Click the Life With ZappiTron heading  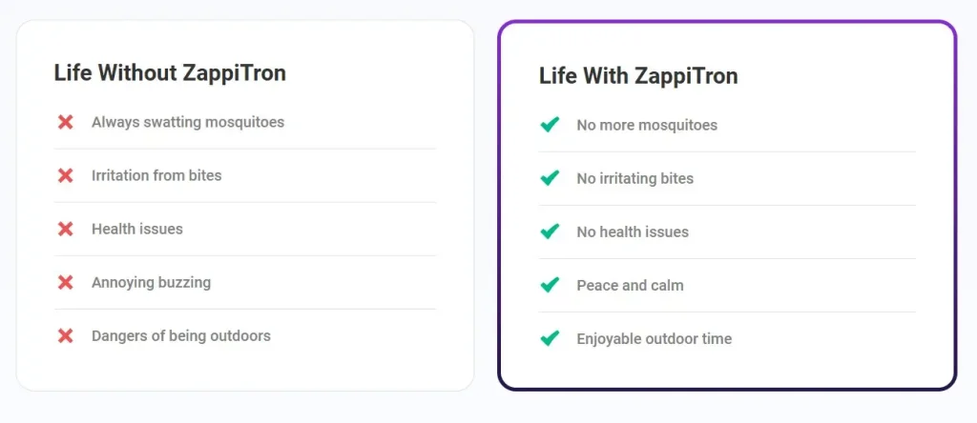pos(638,76)
